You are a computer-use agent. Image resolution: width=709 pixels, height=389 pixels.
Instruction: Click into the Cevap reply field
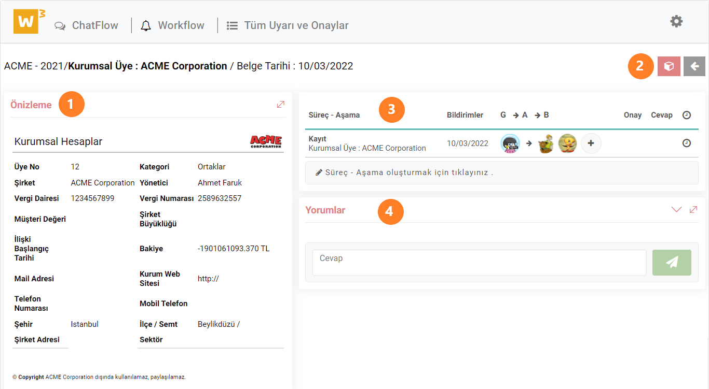(479, 263)
